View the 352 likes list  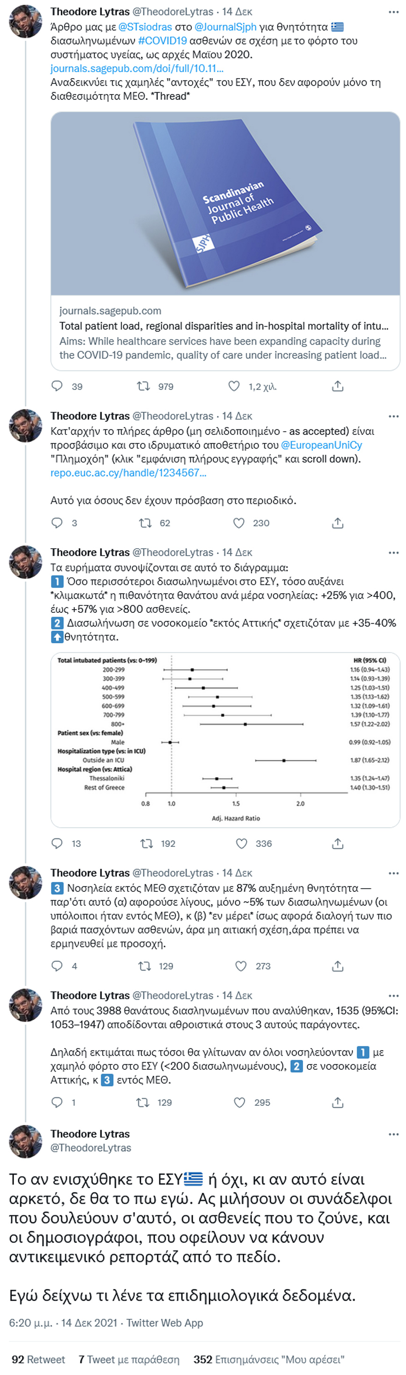coord(268,1359)
